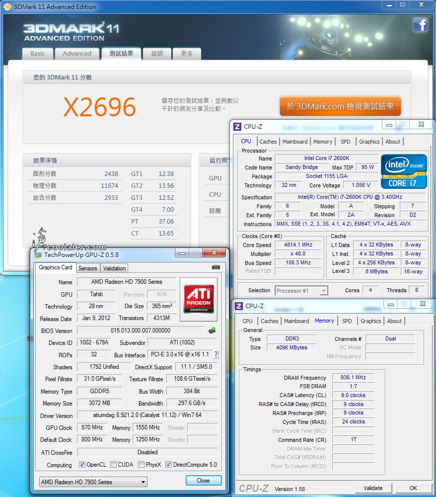The height and width of the screenshot is (497, 436).
Task: Switch to Sensors tab in GPU-Z
Action: point(88,268)
